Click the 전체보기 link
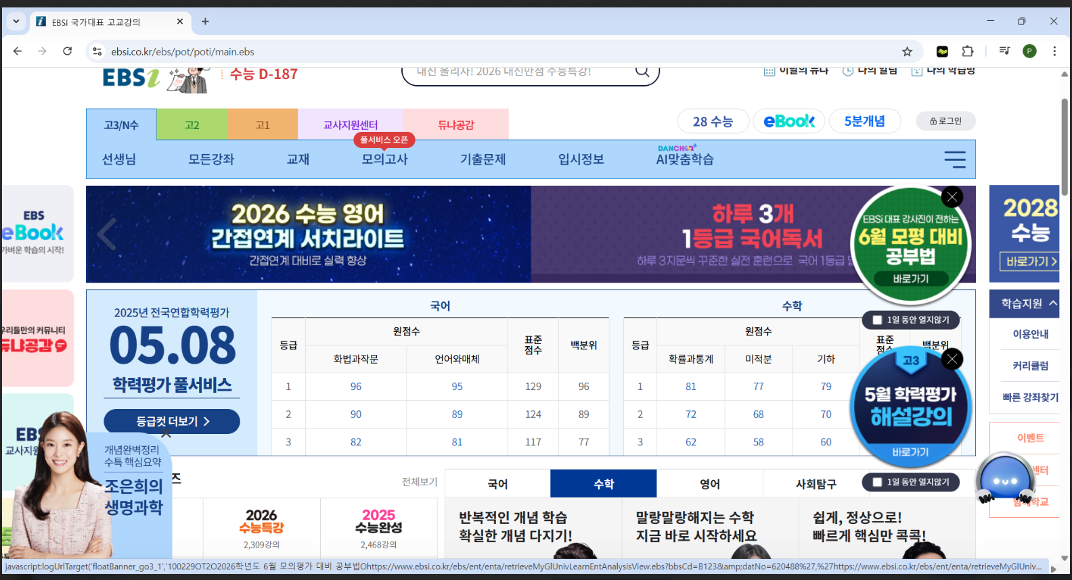The height and width of the screenshot is (580, 1072). point(420,481)
